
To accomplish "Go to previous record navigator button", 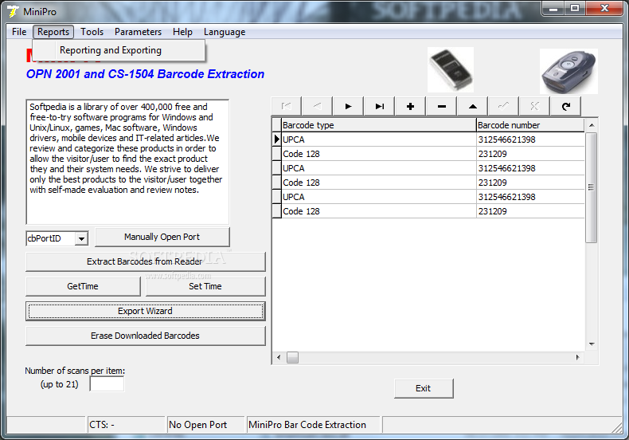I will [x=318, y=106].
